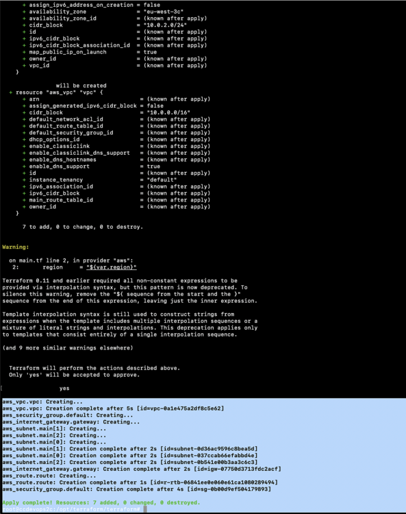Click the ipv6_cidr_block_association_id attribute
406x514 pixels.
(79, 45)
